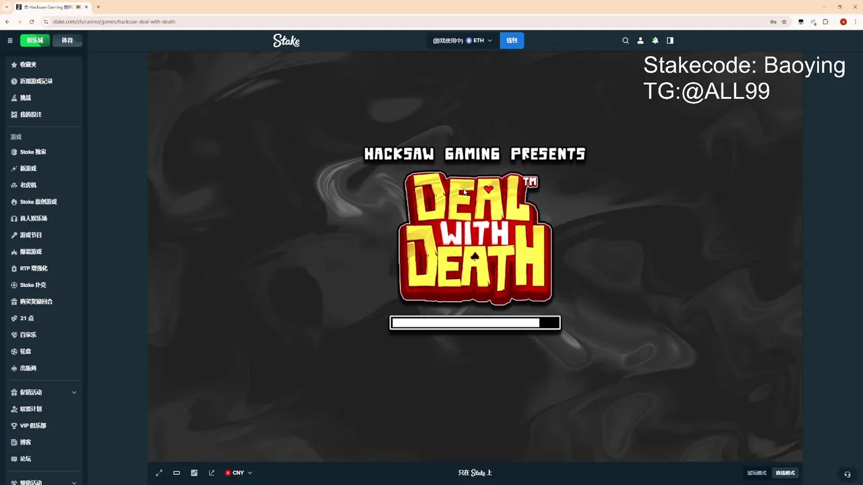Reload the page with browser refresh

click(31, 22)
